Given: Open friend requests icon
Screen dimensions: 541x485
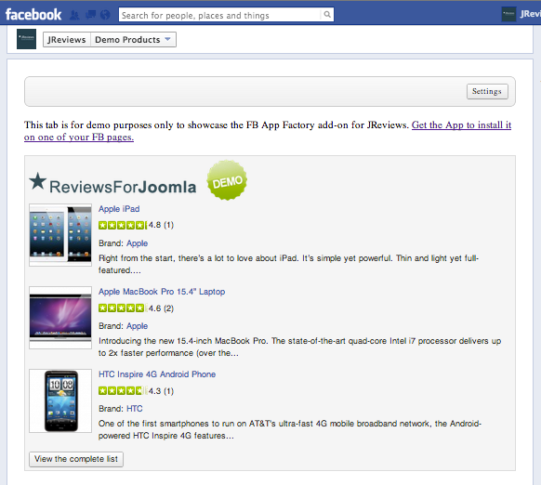Looking at the screenshot, I should (x=74, y=15).
